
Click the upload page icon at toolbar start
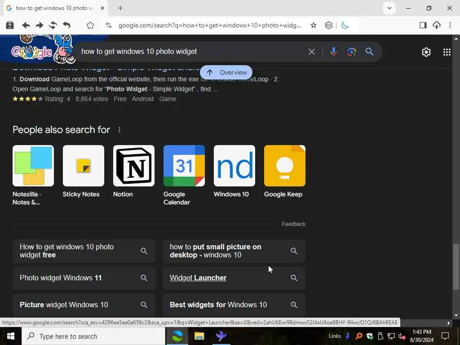click(10, 25)
